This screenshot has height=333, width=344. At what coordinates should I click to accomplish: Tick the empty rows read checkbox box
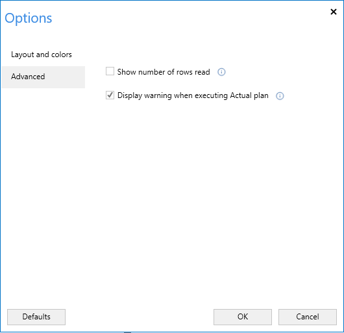pyautogui.click(x=110, y=71)
